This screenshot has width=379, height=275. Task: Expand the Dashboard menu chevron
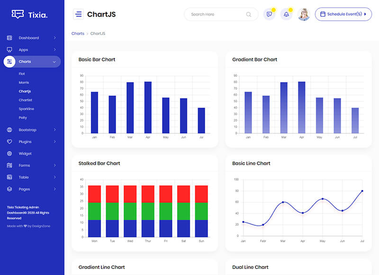coord(54,38)
